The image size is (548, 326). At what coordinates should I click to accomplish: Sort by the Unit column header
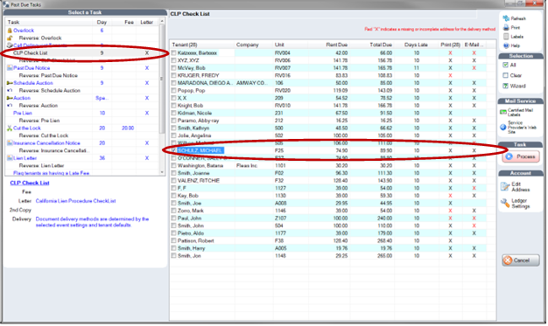[x=291, y=45]
